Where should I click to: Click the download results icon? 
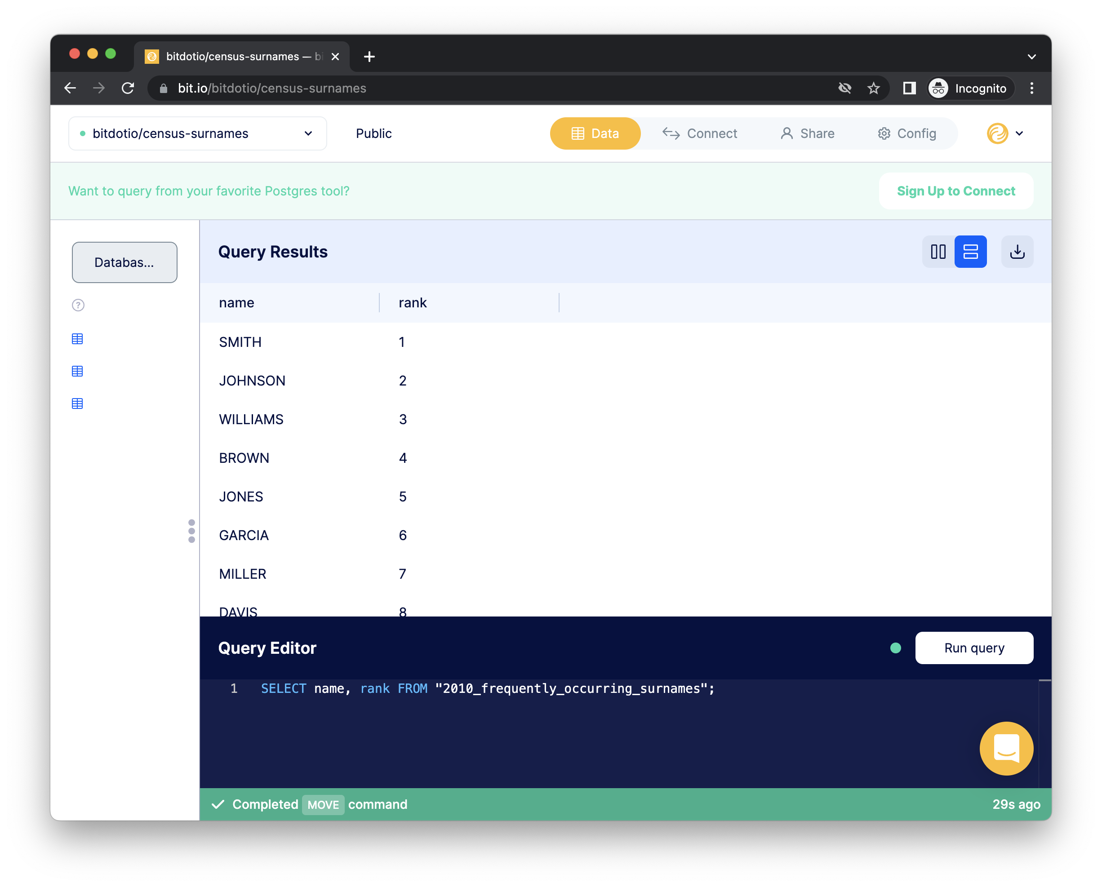pos(1017,251)
